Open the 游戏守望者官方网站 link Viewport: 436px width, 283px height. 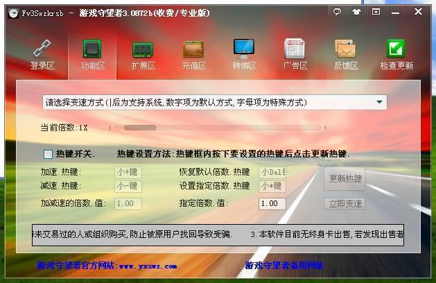coord(107,265)
